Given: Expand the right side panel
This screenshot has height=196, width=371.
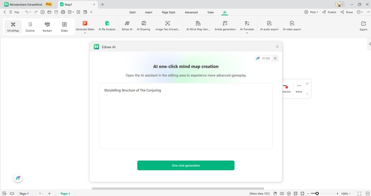Looking at the screenshot, I should coord(370,44).
